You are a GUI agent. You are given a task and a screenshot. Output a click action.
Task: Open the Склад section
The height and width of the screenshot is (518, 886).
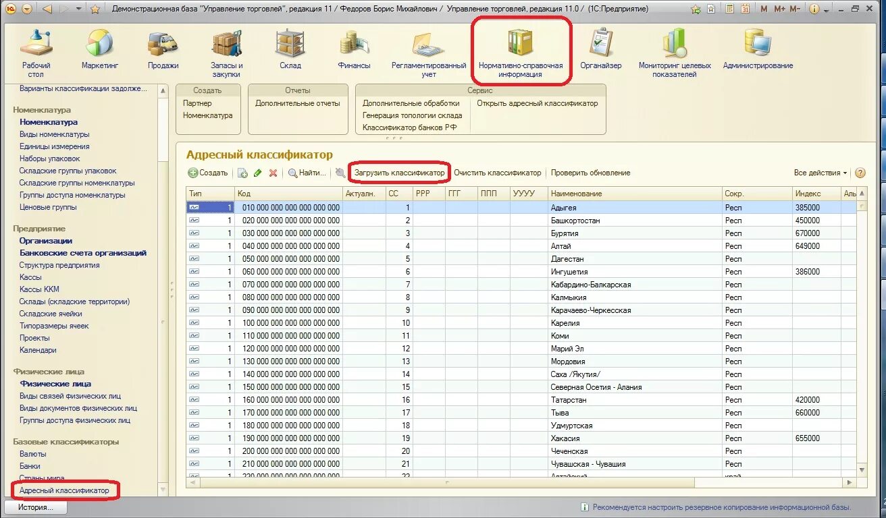point(290,51)
